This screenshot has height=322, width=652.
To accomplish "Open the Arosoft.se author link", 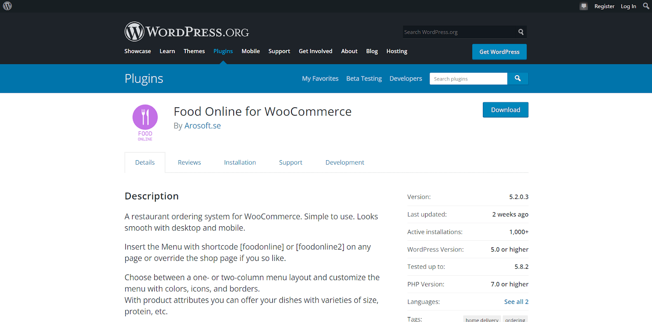I will pyautogui.click(x=203, y=125).
